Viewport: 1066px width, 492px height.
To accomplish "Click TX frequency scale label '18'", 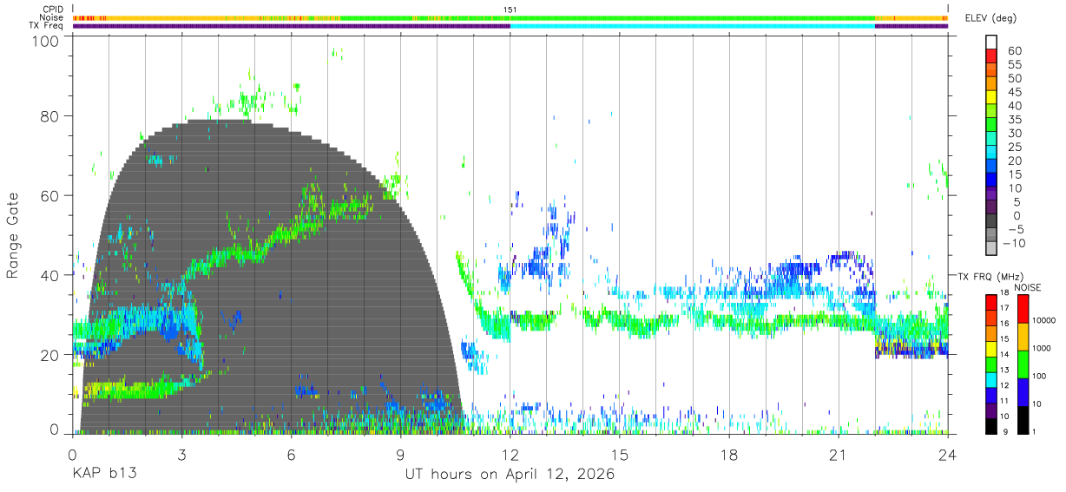I will click(x=1004, y=293).
